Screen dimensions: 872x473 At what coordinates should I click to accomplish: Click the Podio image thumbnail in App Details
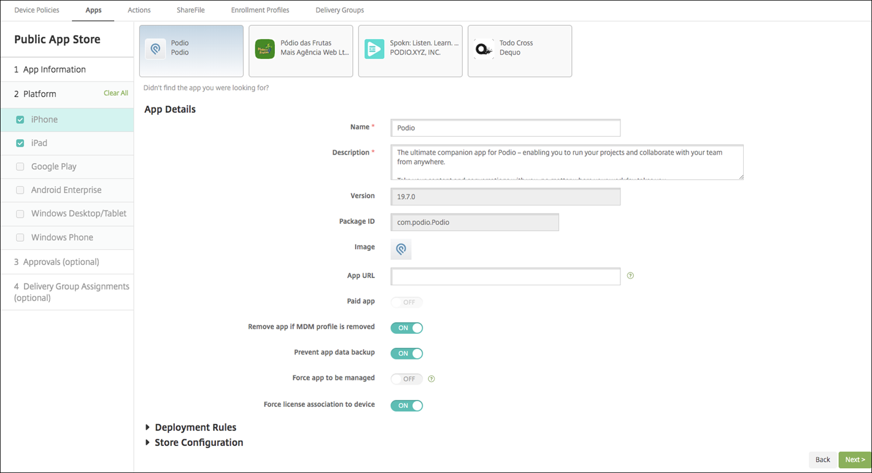click(x=401, y=249)
